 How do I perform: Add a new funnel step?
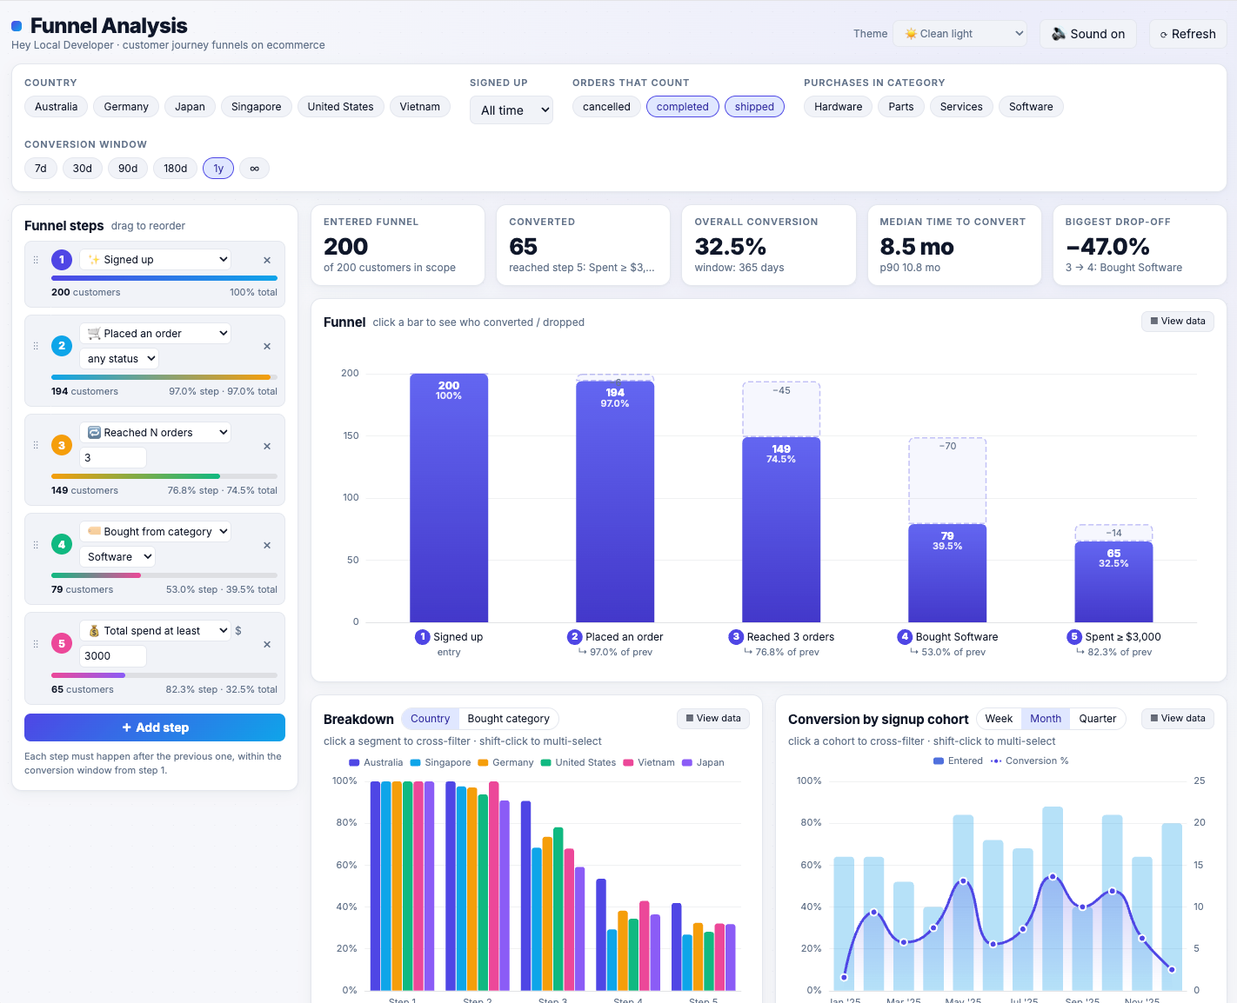pos(155,727)
